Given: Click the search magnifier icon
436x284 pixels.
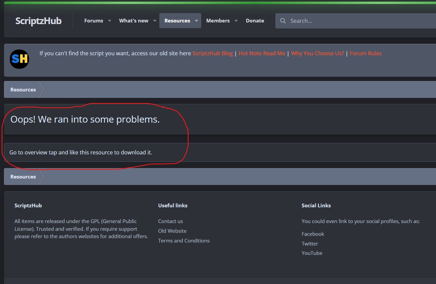Looking at the screenshot, I should point(283,21).
